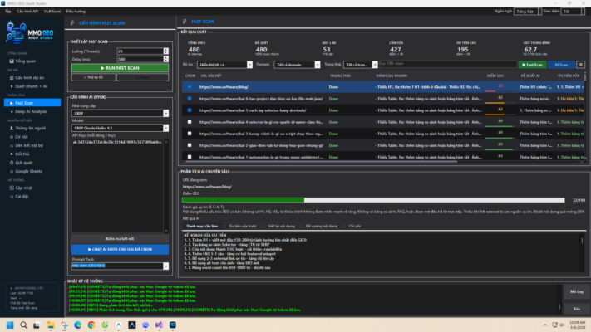Click lightning icon beside Cấu hình Fast Scan header
Screen dimensions: 591x332
[72, 23]
